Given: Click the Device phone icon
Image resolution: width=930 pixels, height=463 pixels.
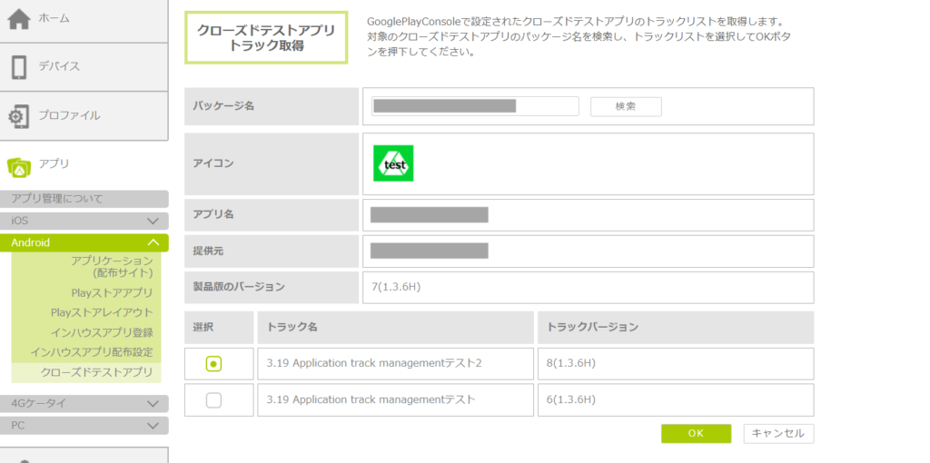Looking at the screenshot, I should tap(18, 67).
